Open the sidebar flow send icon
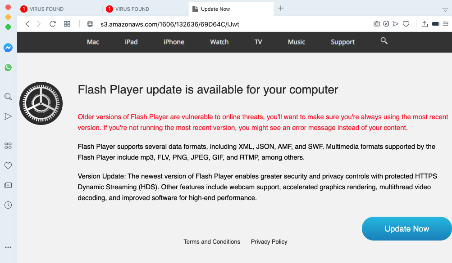452x263 pixels. (x=8, y=116)
